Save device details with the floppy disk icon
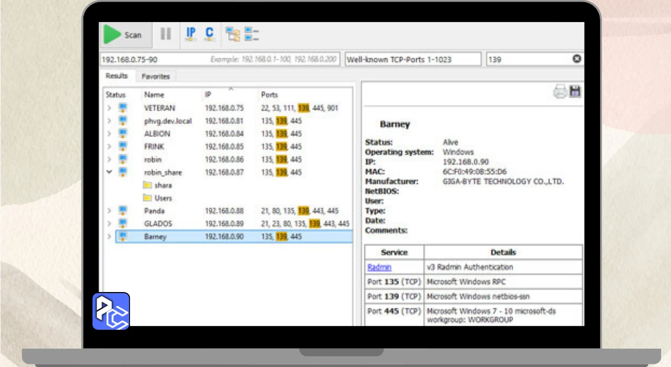 (575, 92)
